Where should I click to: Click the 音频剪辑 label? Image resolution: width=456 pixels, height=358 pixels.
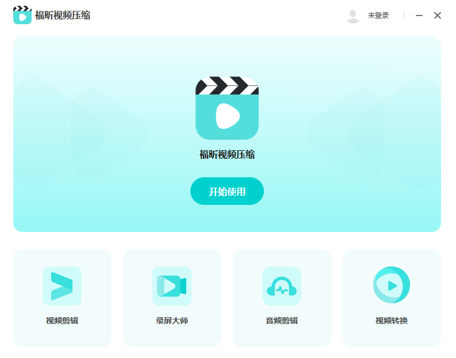click(x=282, y=321)
